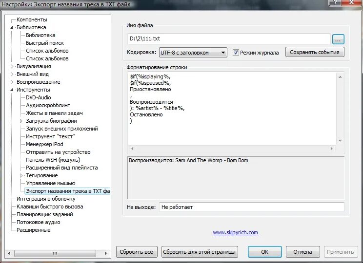Click the tree horizontal scrollbar thumb
Viewport: 363px width, 263px height.
(55, 253)
